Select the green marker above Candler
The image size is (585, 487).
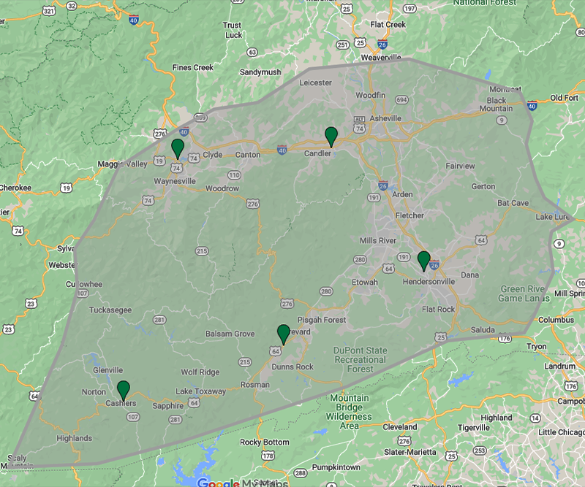pyautogui.click(x=331, y=135)
